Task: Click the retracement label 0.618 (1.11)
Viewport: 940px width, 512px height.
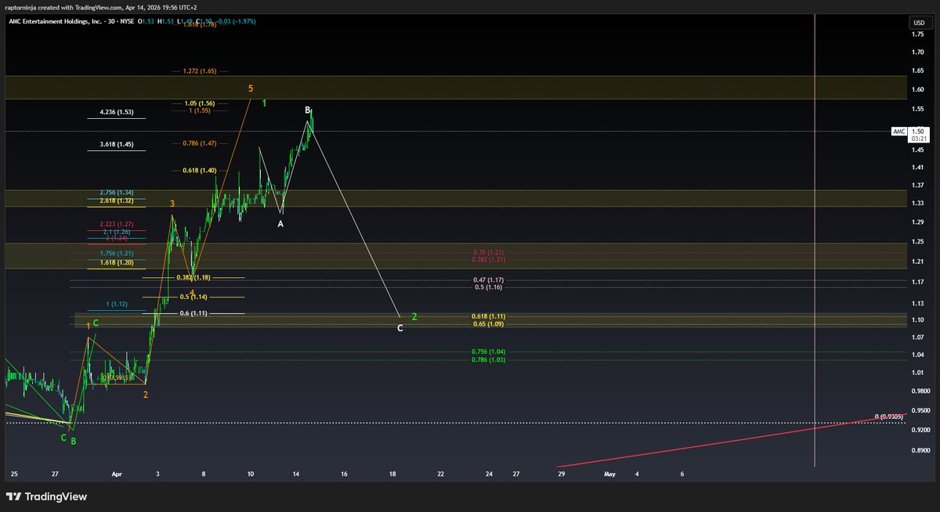Action: coord(488,316)
